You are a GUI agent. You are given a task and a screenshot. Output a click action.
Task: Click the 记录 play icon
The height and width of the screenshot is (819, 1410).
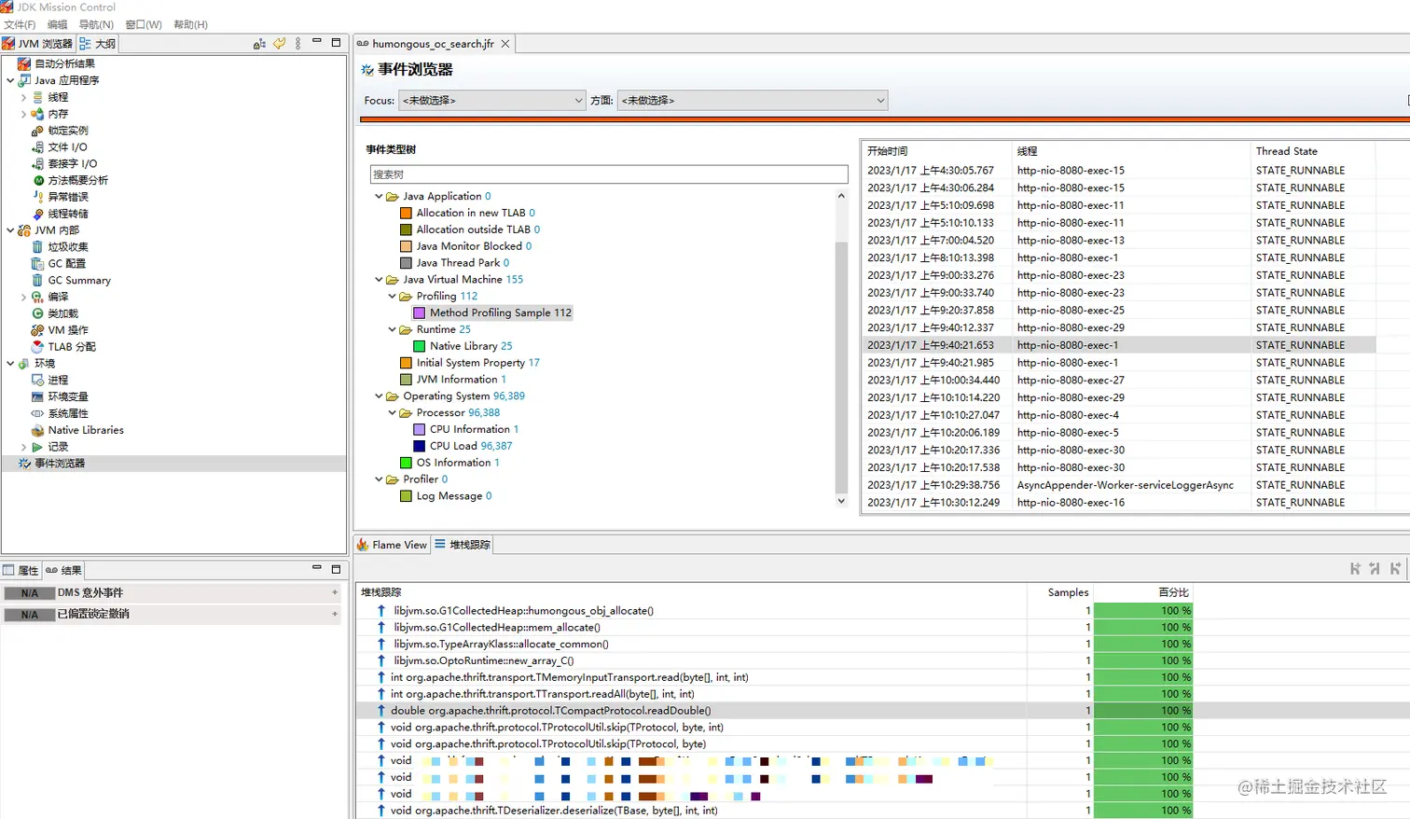pyautogui.click(x=37, y=447)
